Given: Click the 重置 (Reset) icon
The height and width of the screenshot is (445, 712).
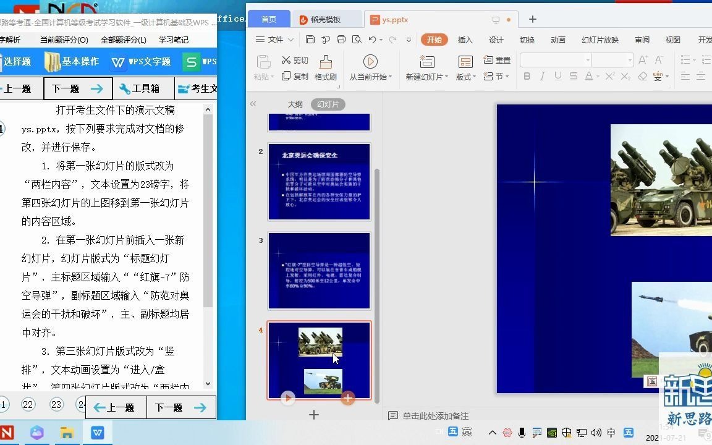Looking at the screenshot, I should (502, 60).
